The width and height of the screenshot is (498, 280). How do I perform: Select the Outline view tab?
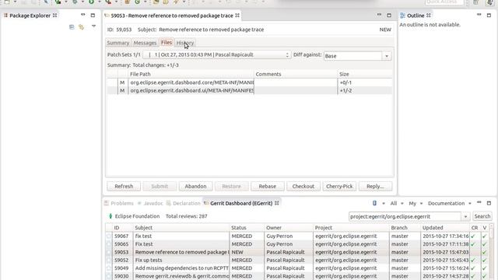point(416,16)
